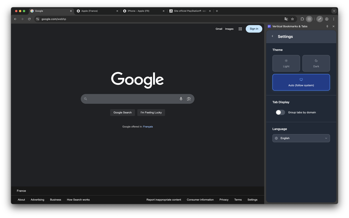This screenshot has width=349, height=218.
Task: Select the Light theme option
Action: tap(286, 63)
